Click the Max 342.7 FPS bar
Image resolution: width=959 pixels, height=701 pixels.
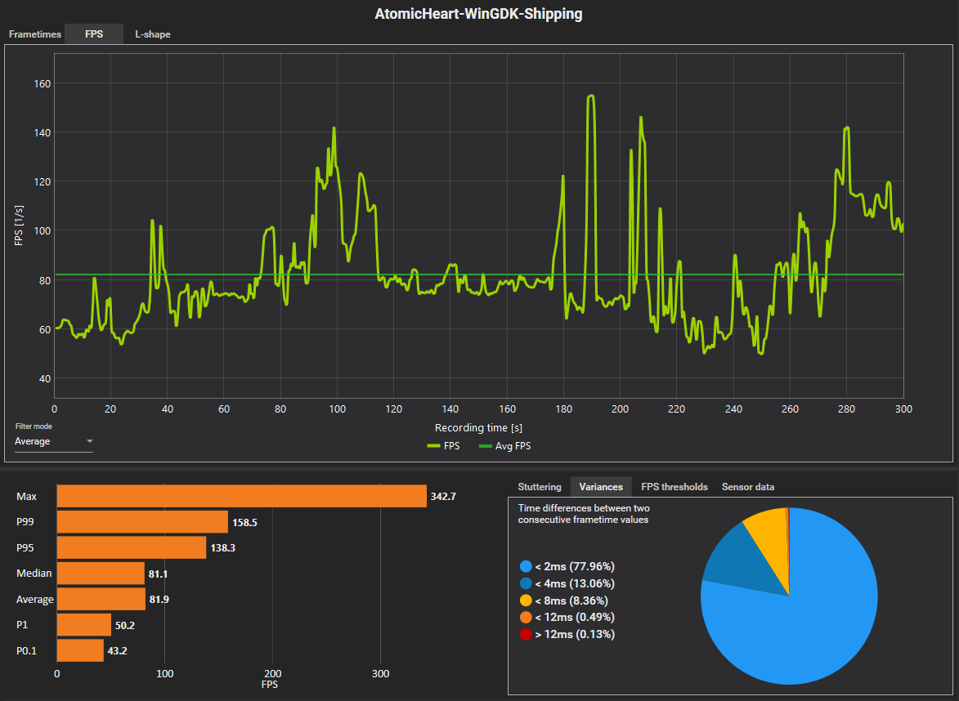[x=241, y=496]
